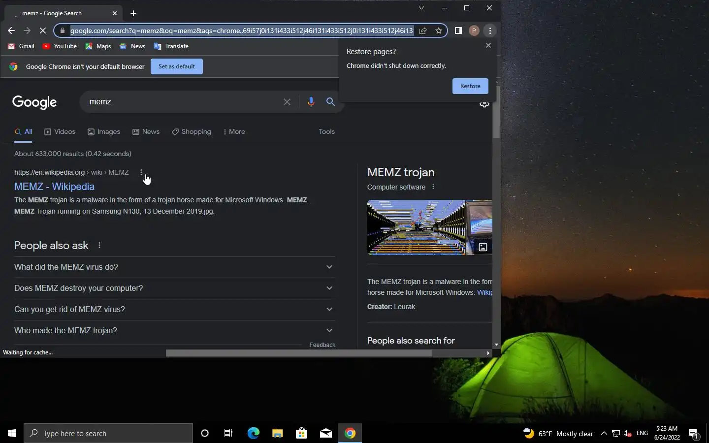Close the memz Google Search tab
Viewport: 709px width, 443px height.
pyautogui.click(x=115, y=13)
